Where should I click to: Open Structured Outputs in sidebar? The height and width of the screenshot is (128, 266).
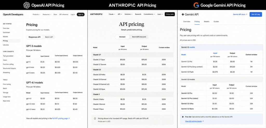[x=9, y=68]
